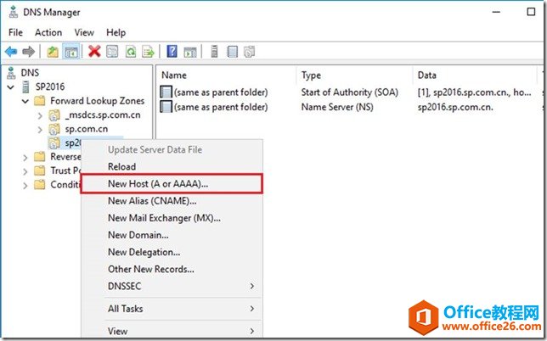Open the Action menu
The image size is (547, 341).
pos(48,32)
